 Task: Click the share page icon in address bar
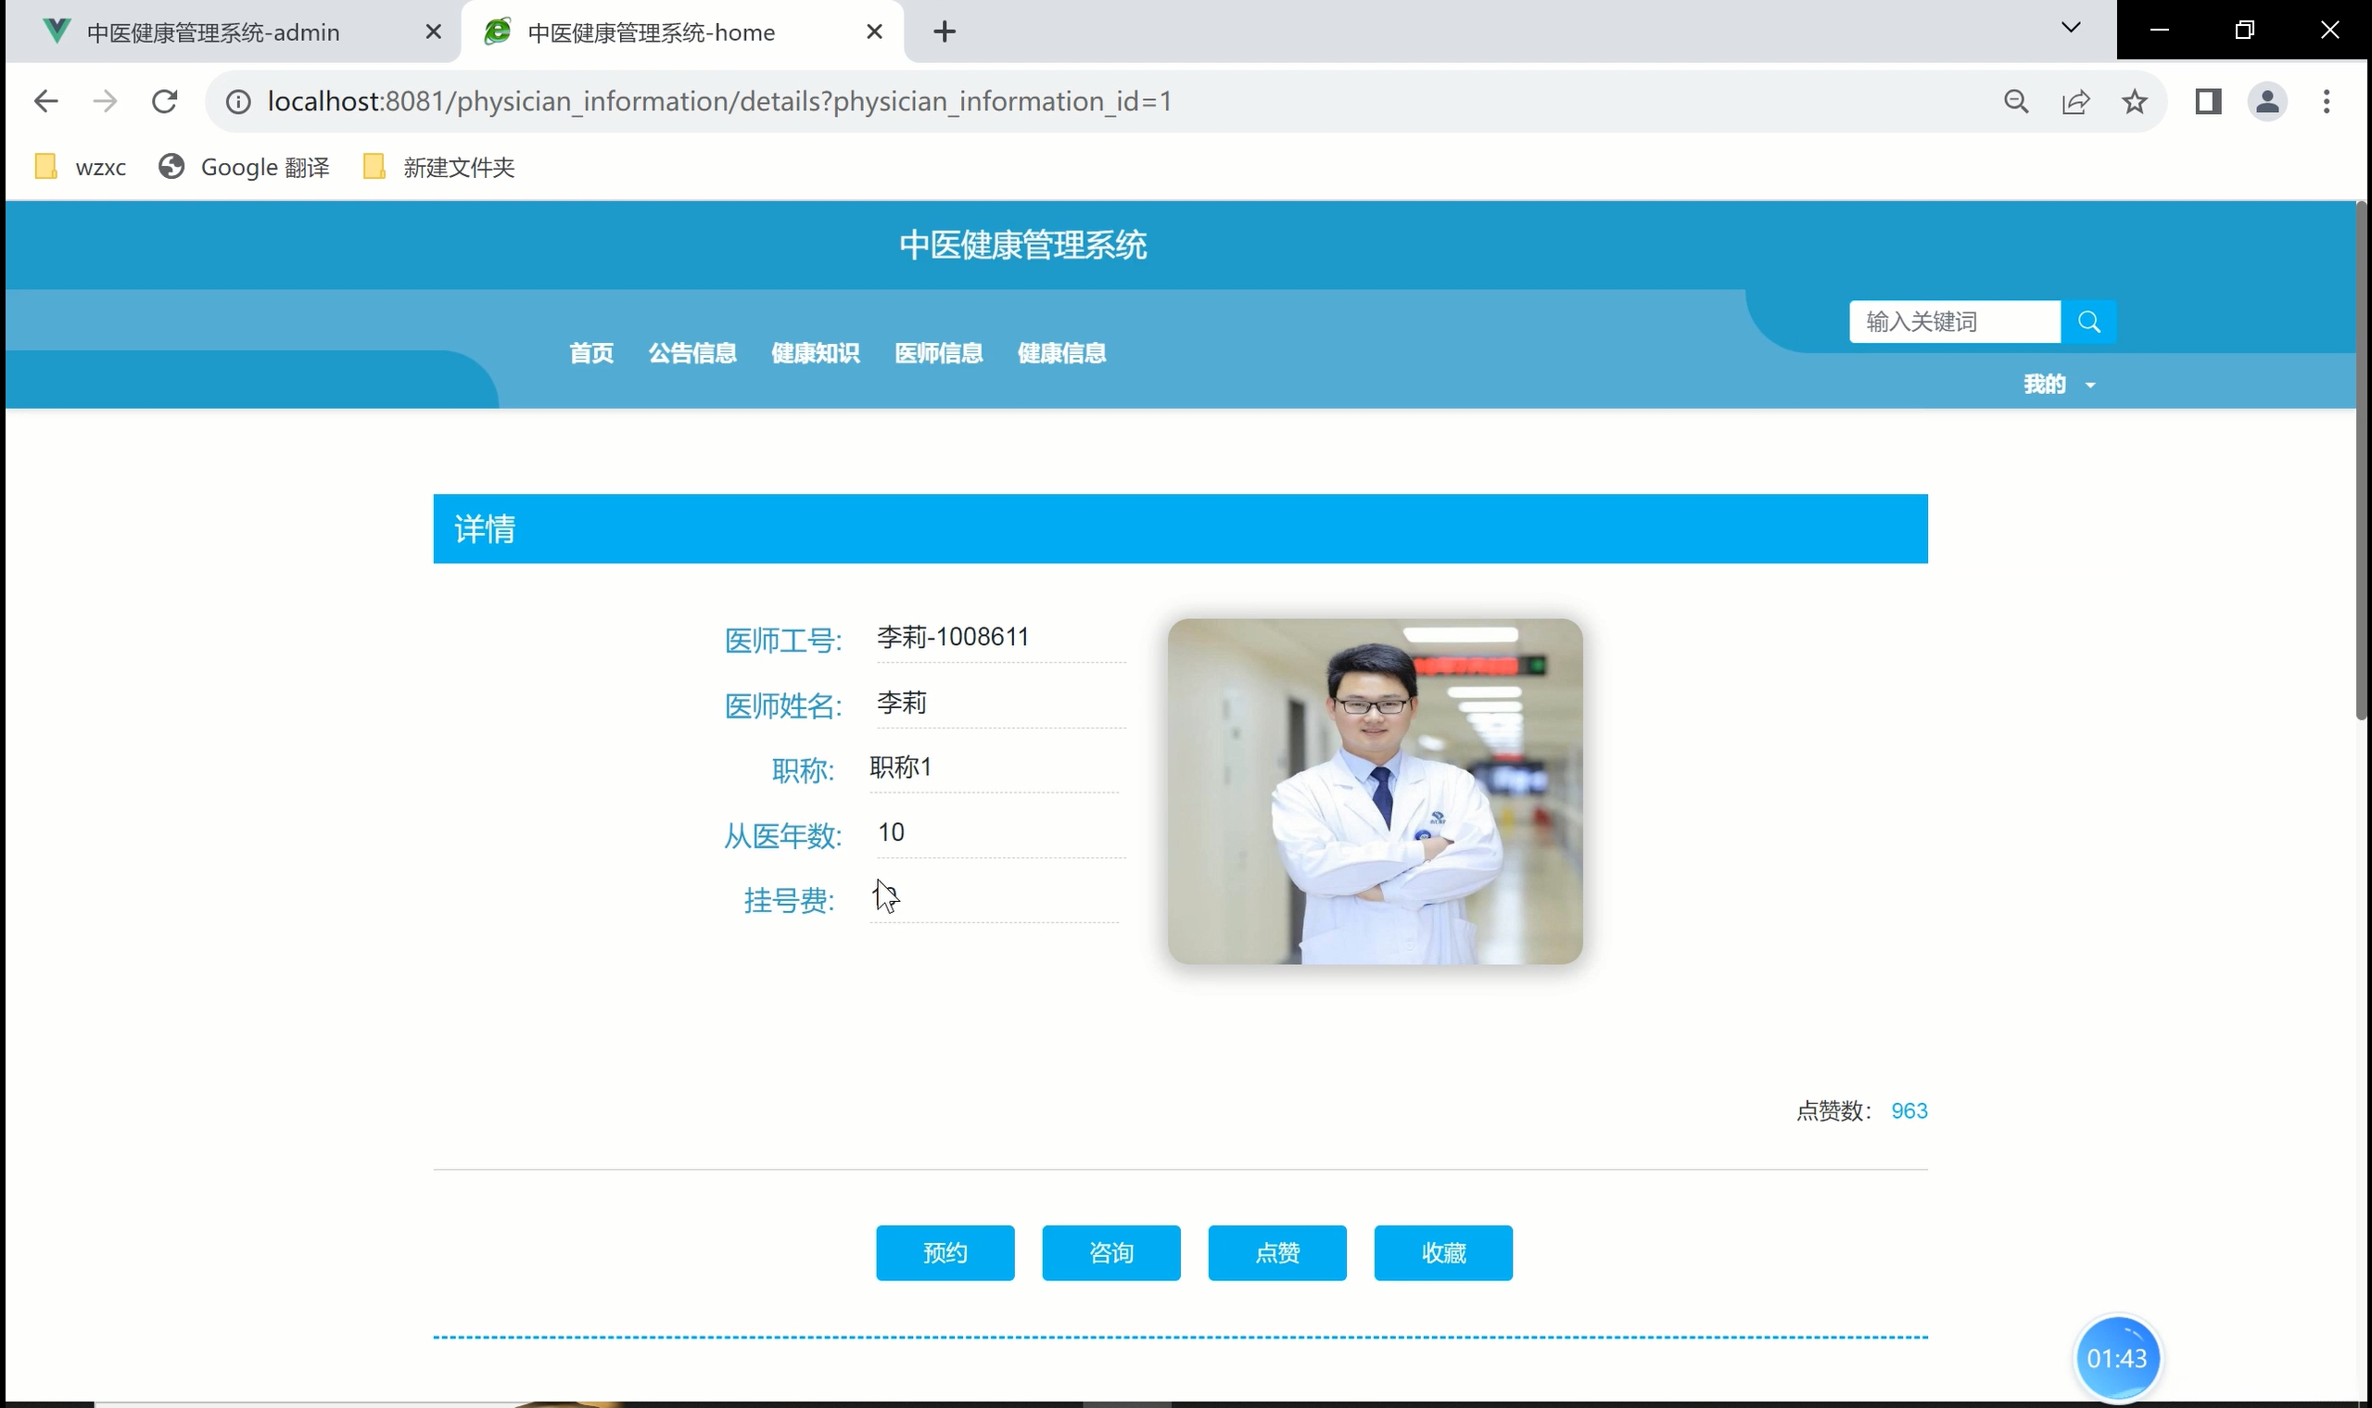(2075, 102)
